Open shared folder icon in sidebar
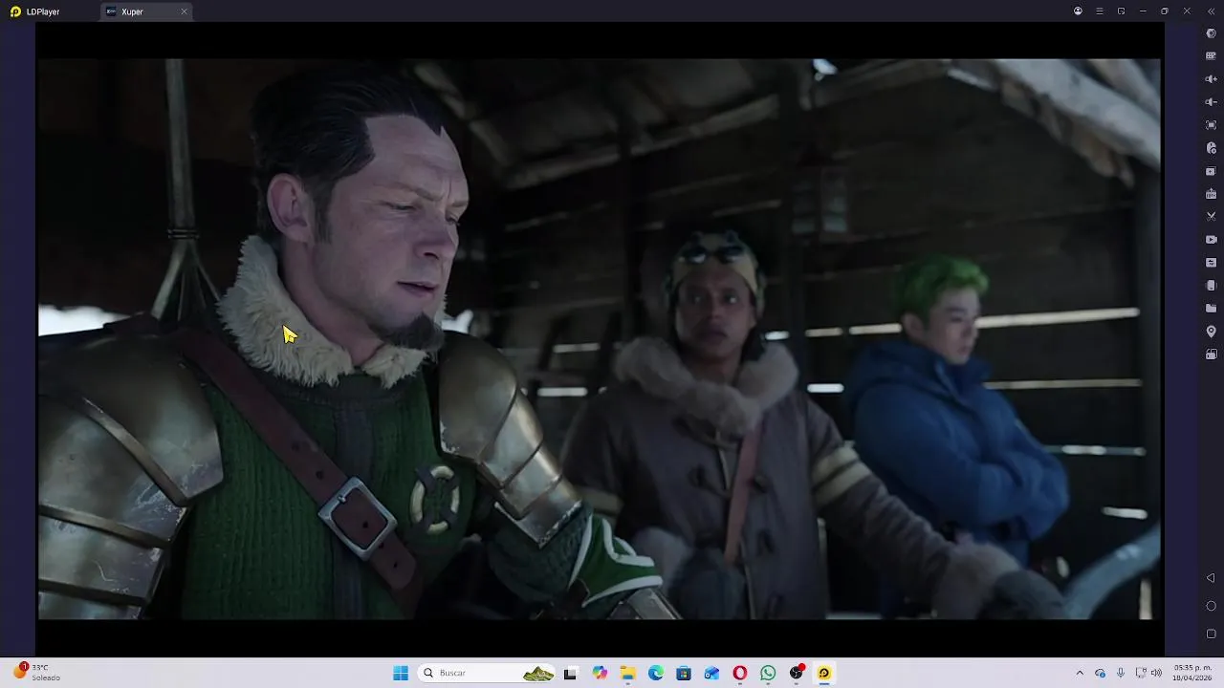The height and width of the screenshot is (688, 1224). click(x=1211, y=309)
